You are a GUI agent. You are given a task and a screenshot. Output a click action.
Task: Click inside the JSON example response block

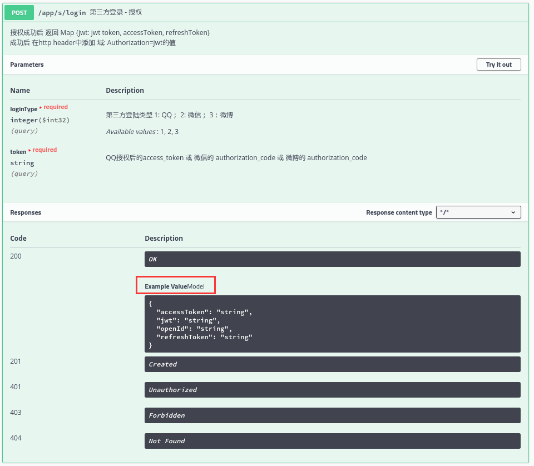(x=332, y=324)
